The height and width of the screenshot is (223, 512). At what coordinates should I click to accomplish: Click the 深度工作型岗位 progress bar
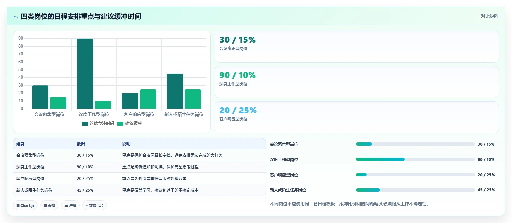coord(415,159)
